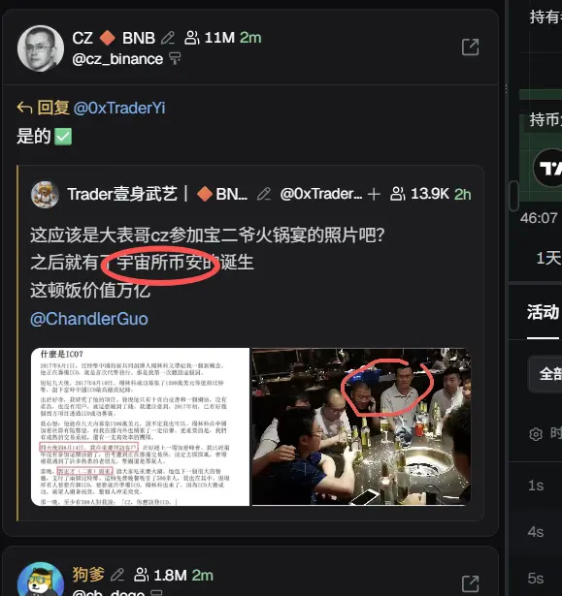Open the 什麼是ICO text screenshot image
Viewport: 562px width, 596px height.
click(x=140, y=426)
